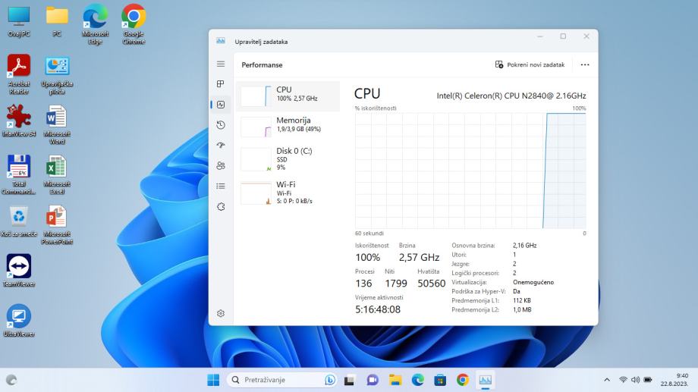This screenshot has height=392, width=698.
Task: Click the Windows Start button
Action: [x=213, y=380]
